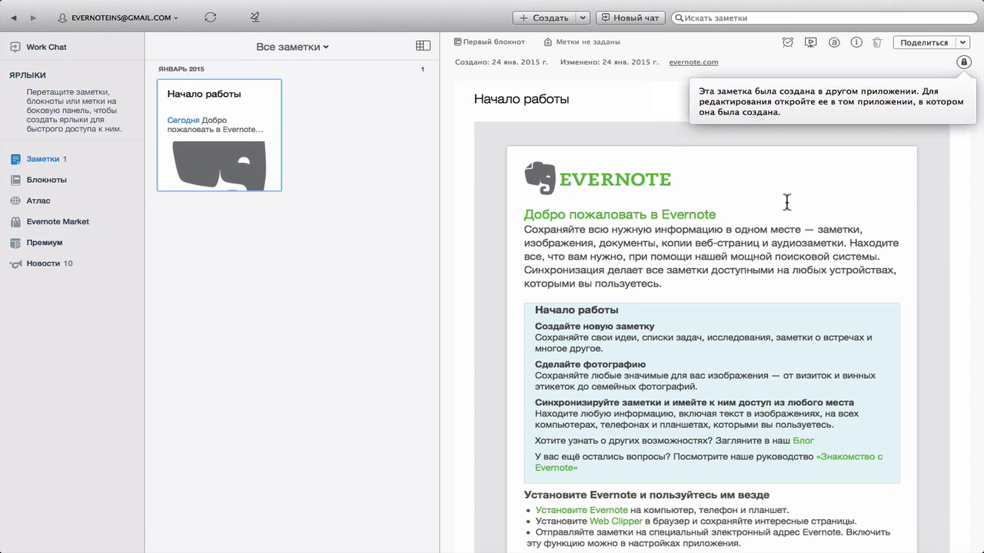The width and height of the screenshot is (984, 553).
Task: Start presentation mode icon
Action: pos(810,43)
